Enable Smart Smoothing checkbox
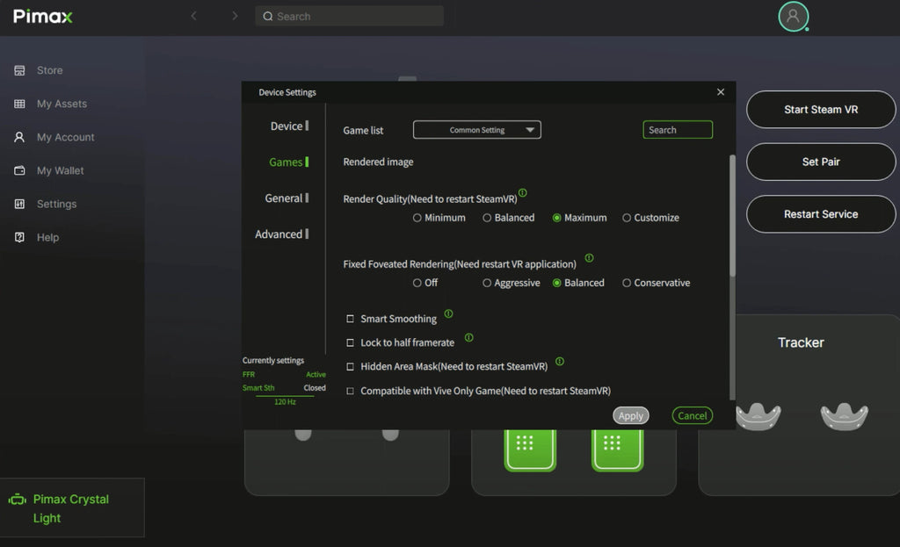Viewport: 900px width, 547px height. (350, 319)
